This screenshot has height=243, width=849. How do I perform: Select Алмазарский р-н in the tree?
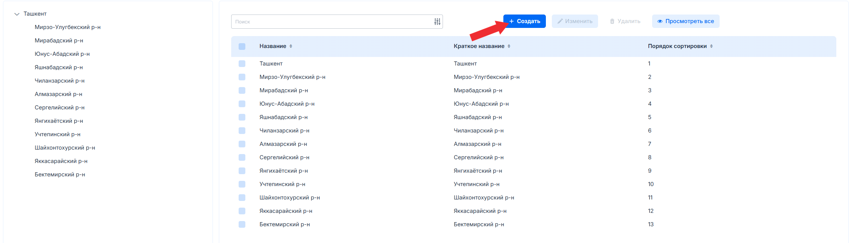[x=59, y=94]
